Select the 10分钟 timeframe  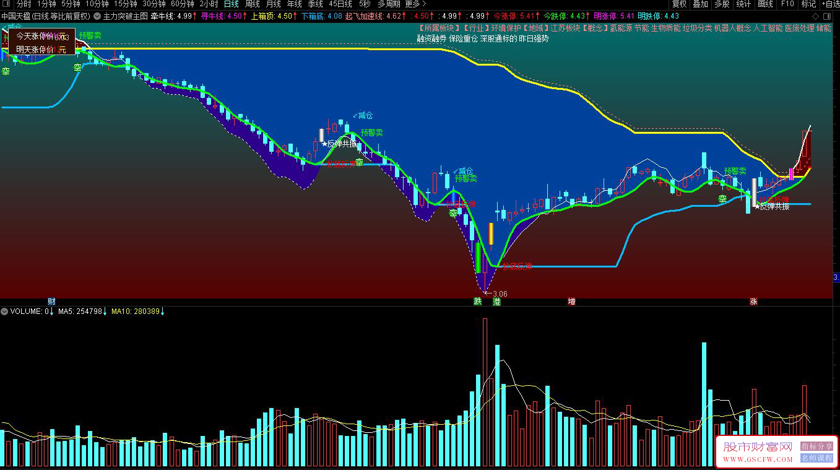pos(97,4)
